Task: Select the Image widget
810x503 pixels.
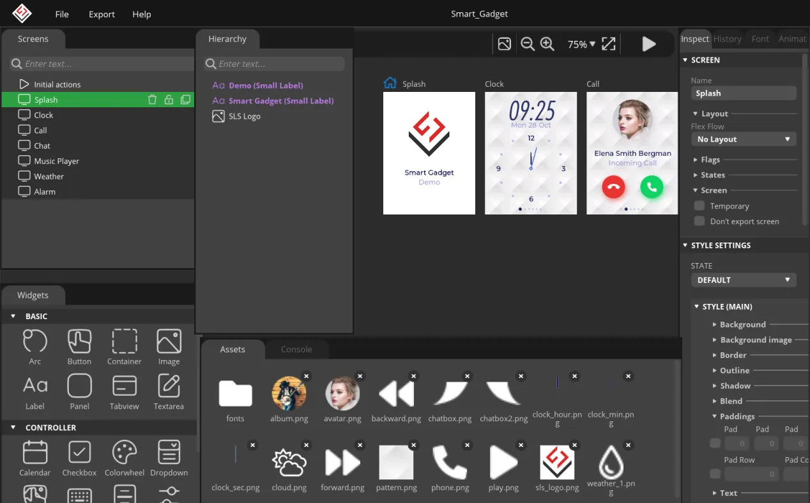Action: click(169, 347)
